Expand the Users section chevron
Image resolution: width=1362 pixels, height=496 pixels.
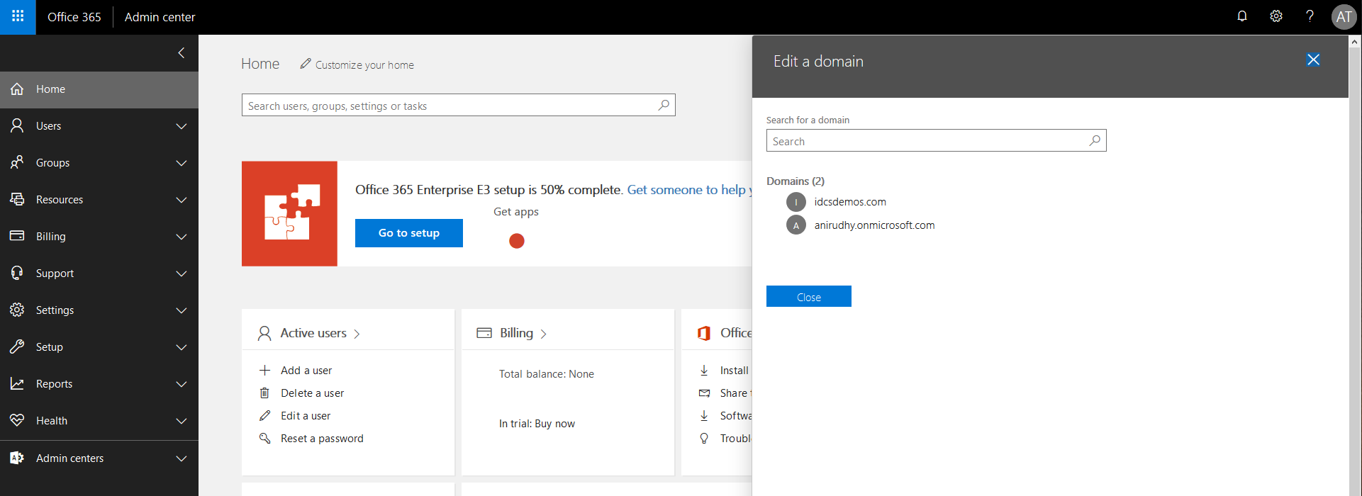(x=182, y=126)
